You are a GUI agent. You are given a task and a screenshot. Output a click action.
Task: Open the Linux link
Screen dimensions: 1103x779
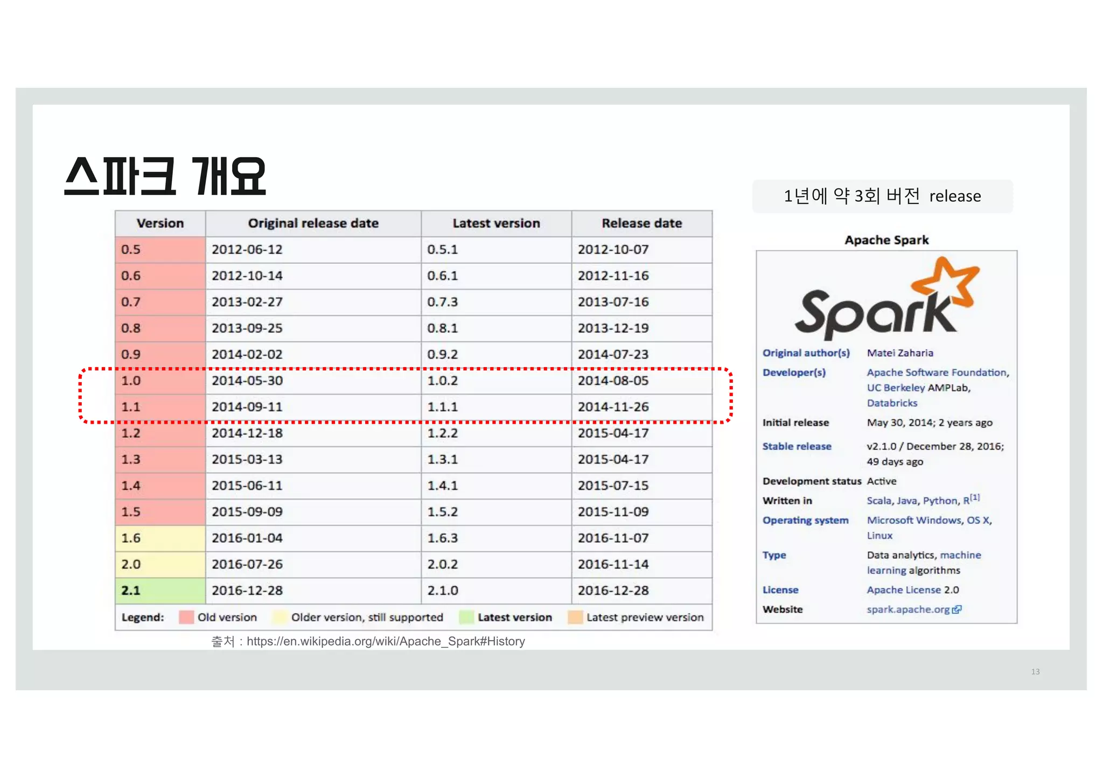pos(879,536)
